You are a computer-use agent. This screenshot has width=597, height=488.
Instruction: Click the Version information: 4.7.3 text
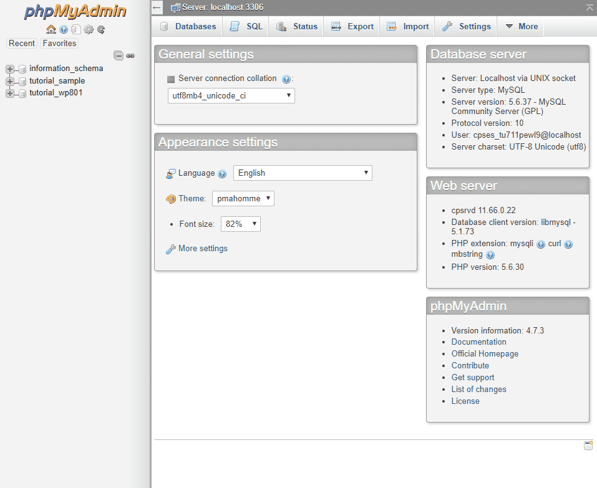498,330
